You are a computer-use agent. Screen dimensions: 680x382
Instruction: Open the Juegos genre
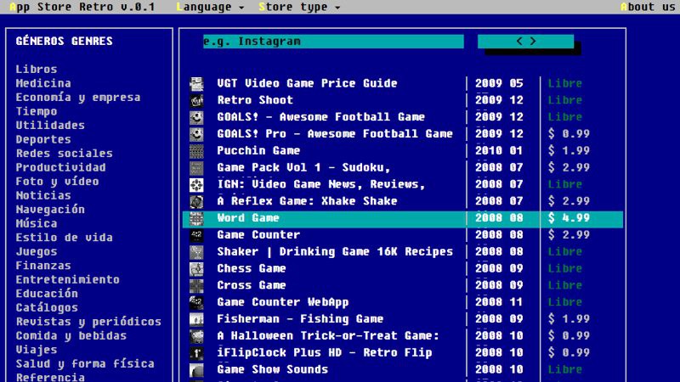click(37, 251)
